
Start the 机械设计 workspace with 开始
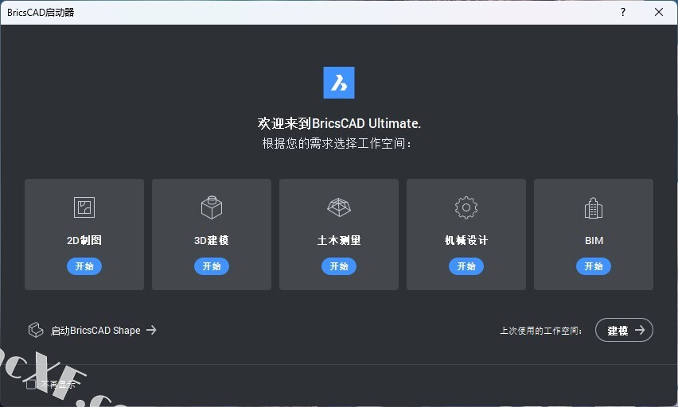[466, 266]
